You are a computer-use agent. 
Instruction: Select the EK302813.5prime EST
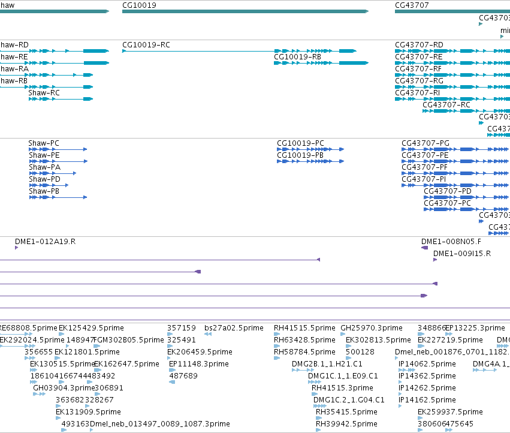[x=348, y=346]
